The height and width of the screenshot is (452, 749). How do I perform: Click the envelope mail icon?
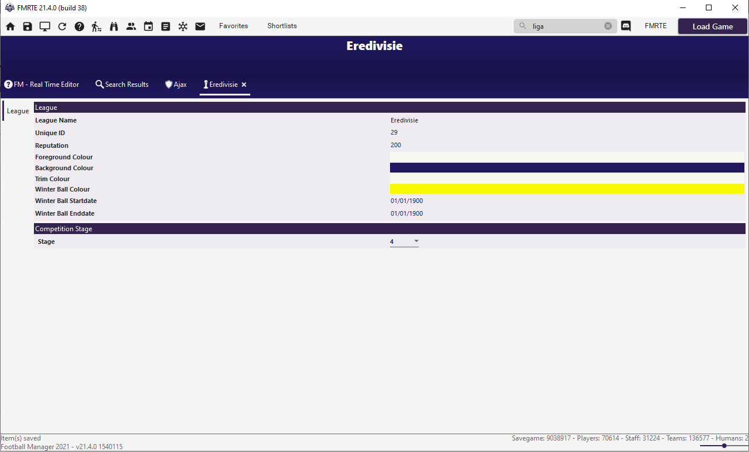click(200, 26)
